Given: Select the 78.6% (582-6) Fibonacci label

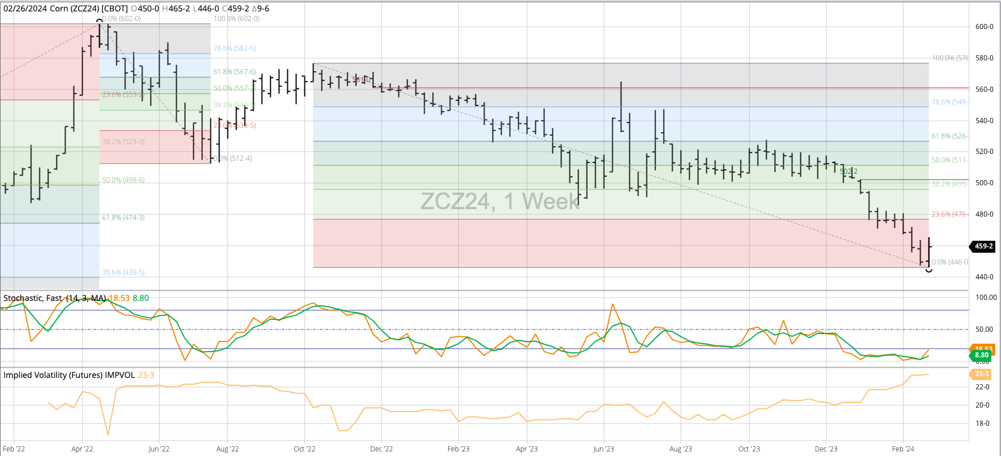Looking at the screenshot, I should tap(234, 48).
